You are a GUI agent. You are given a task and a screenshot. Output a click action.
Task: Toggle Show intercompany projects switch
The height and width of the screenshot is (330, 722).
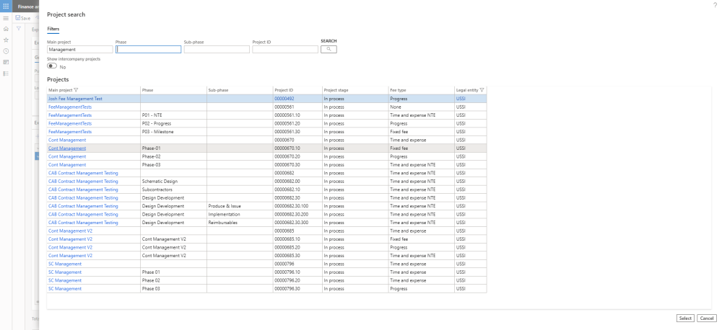pos(52,66)
